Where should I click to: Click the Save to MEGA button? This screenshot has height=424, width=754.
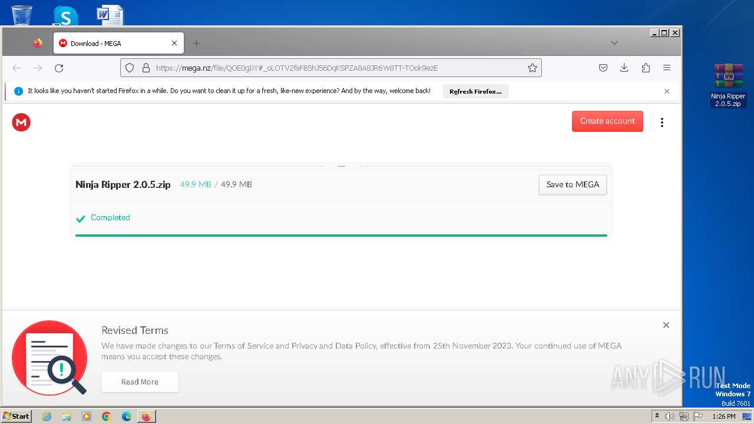(573, 184)
